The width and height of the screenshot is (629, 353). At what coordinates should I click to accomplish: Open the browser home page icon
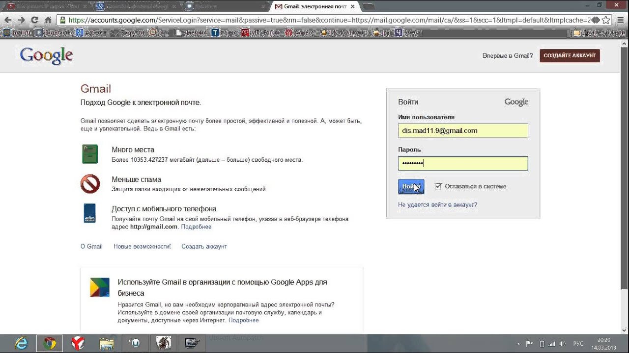[x=48, y=20]
